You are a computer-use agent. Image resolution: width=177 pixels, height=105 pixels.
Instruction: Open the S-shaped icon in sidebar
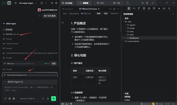coord(169,8)
